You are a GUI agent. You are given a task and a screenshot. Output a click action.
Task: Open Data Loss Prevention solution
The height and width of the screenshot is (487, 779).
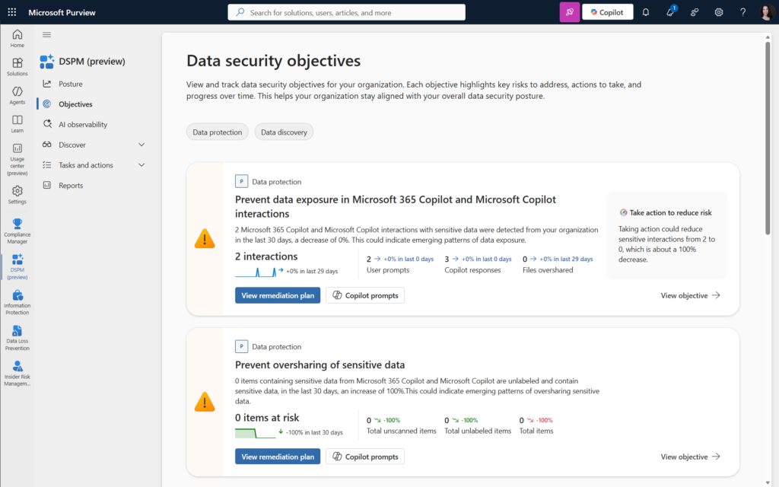point(17,337)
